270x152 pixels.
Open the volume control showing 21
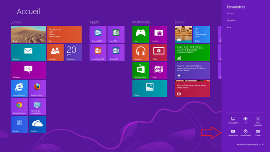click(245, 120)
